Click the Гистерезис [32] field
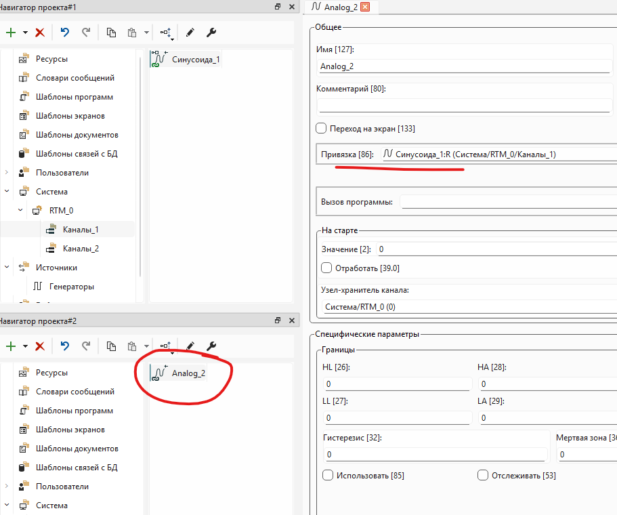 pyautogui.click(x=435, y=455)
